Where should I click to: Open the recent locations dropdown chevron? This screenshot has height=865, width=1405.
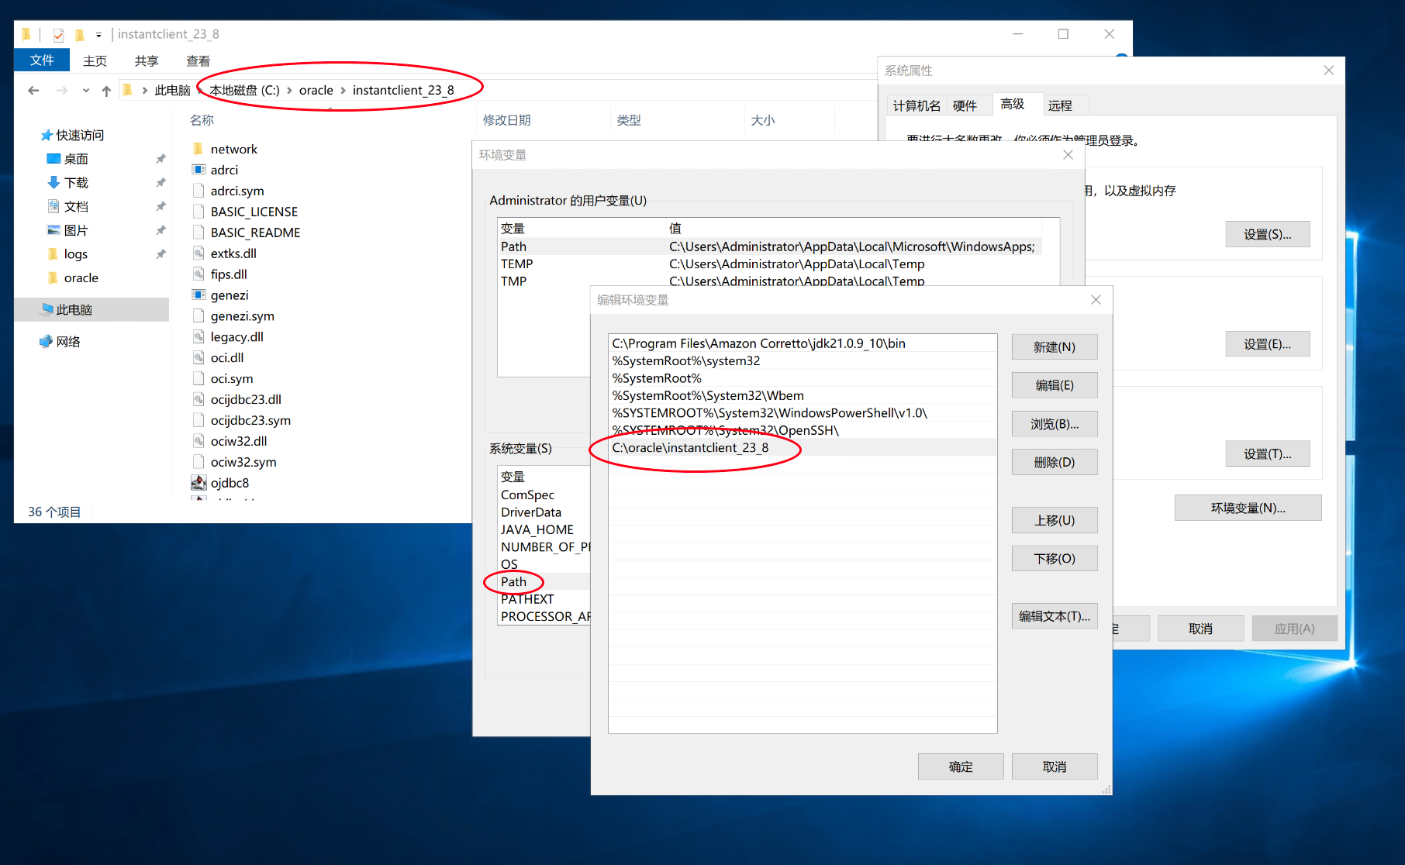85,91
